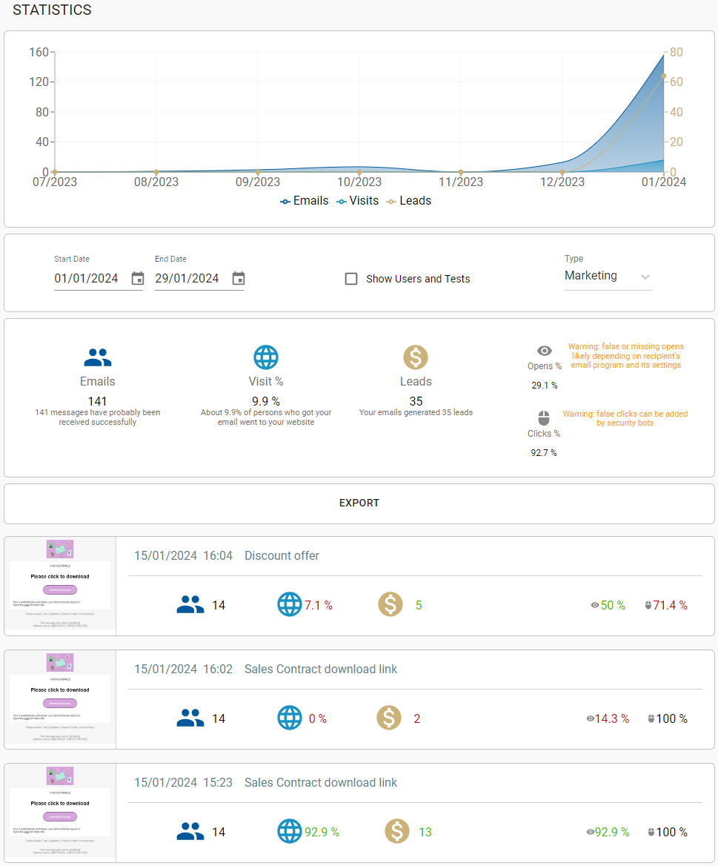
Task: Click the End Date input field
Action: [187, 279]
